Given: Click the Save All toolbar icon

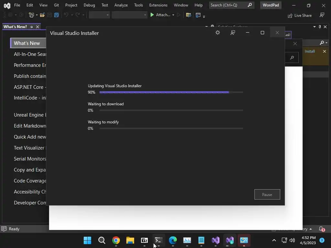Looking at the screenshot, I should [x=56, y=15].
